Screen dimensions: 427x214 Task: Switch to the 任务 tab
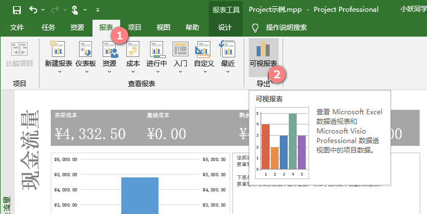49,28
